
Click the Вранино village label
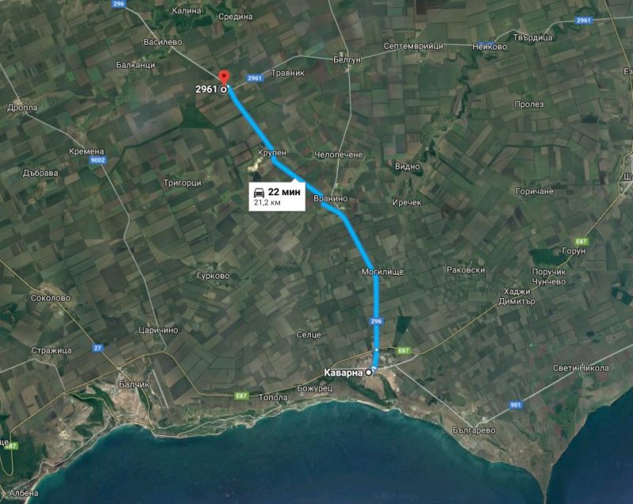click(330, 198)
